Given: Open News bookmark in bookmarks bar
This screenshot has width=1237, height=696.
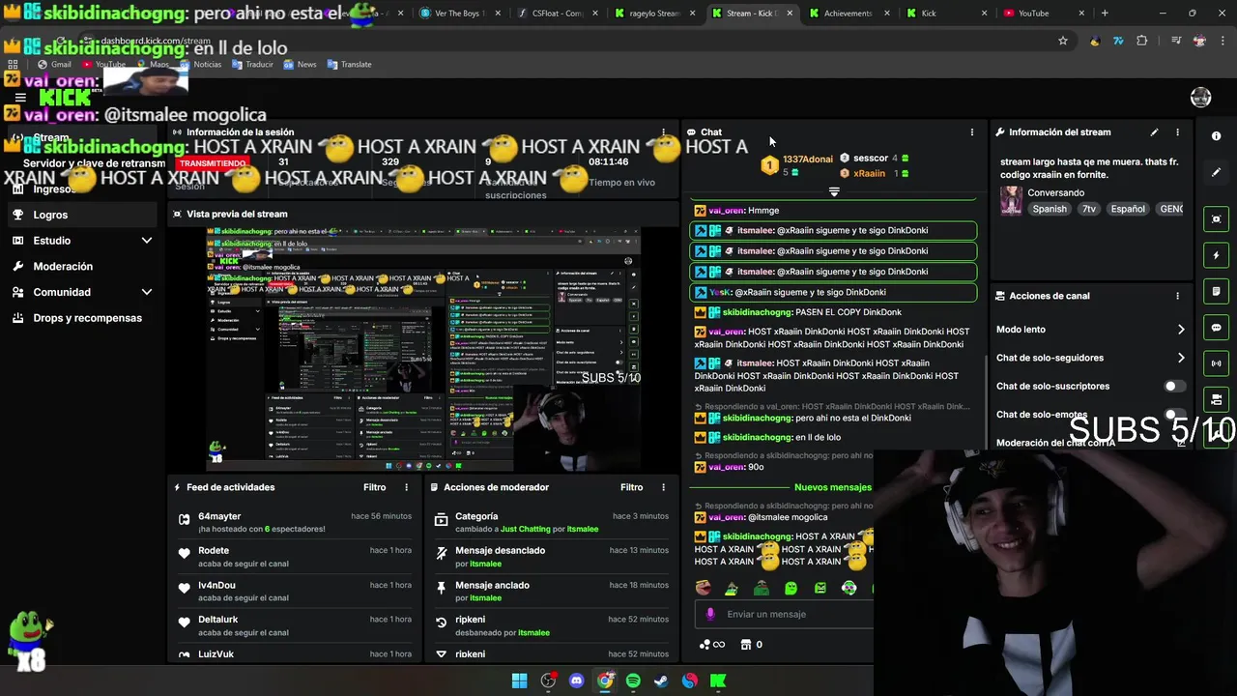Looking at the screenshot, I should (x=300, y=64).
